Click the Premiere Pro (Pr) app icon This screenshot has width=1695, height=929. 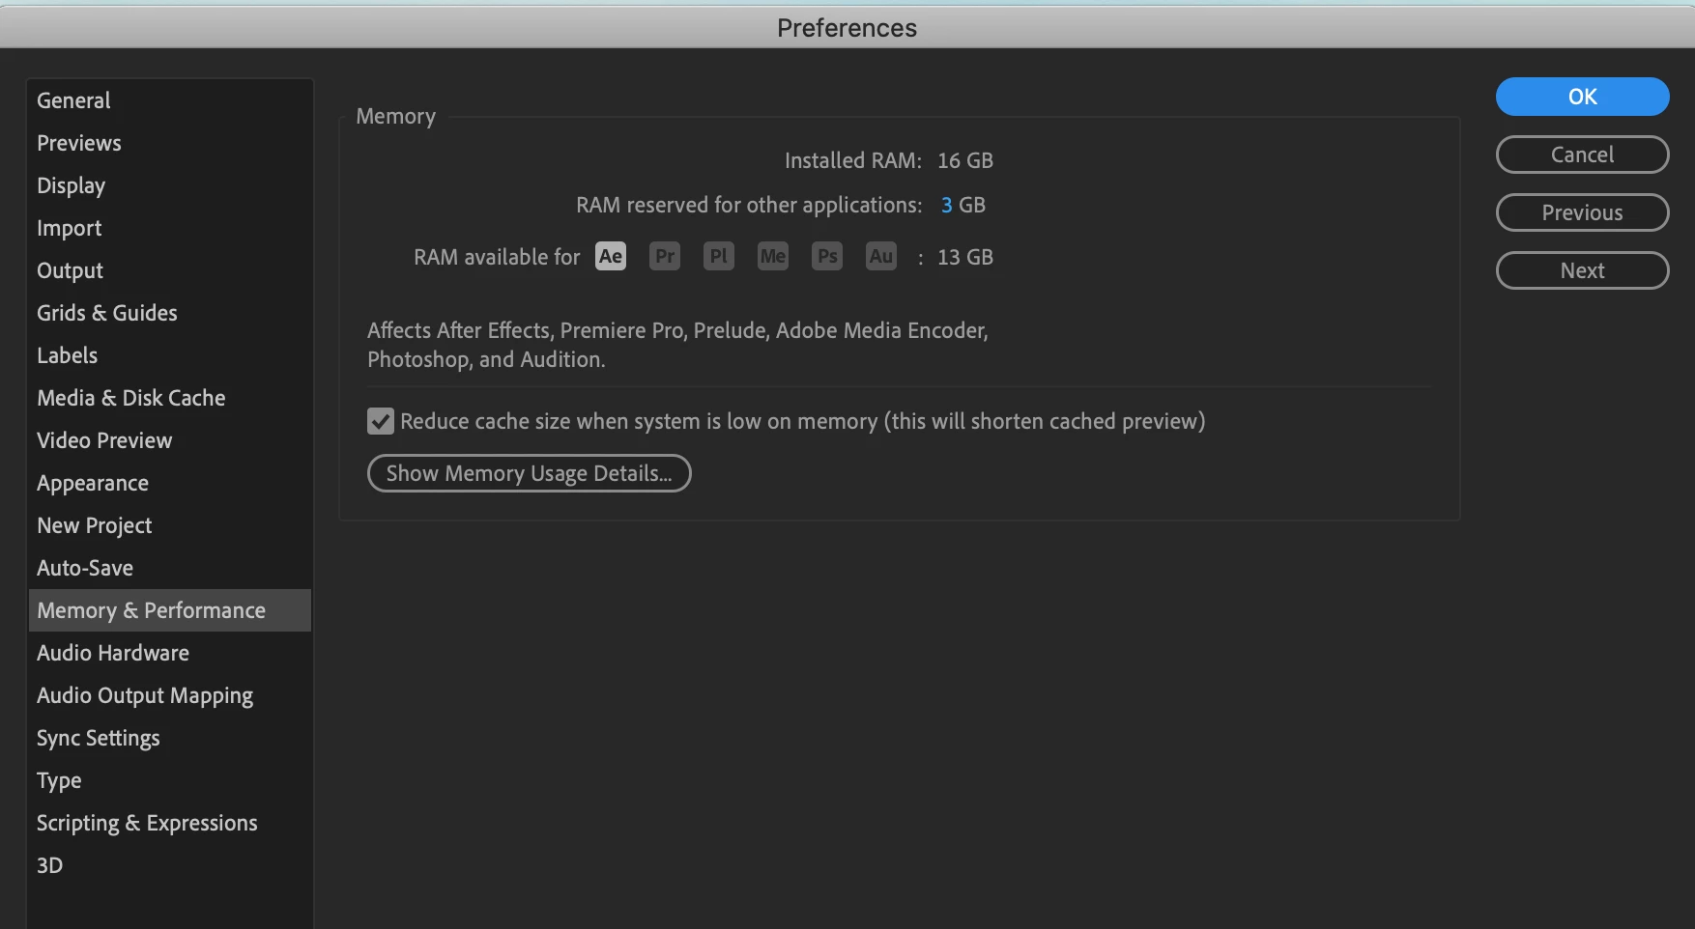coord(665,256)
